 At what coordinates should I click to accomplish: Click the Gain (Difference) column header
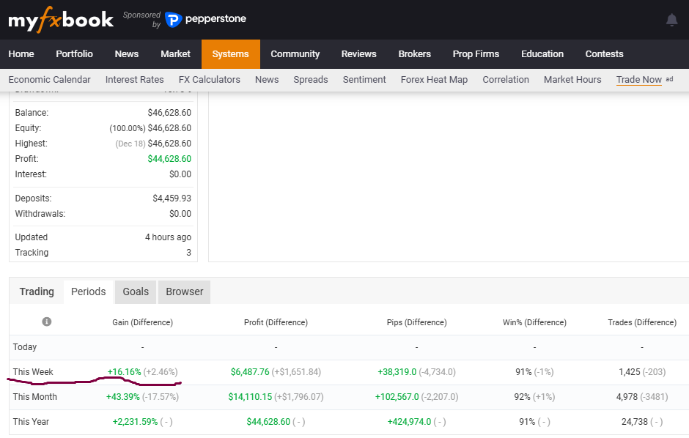tap(142, 322)
